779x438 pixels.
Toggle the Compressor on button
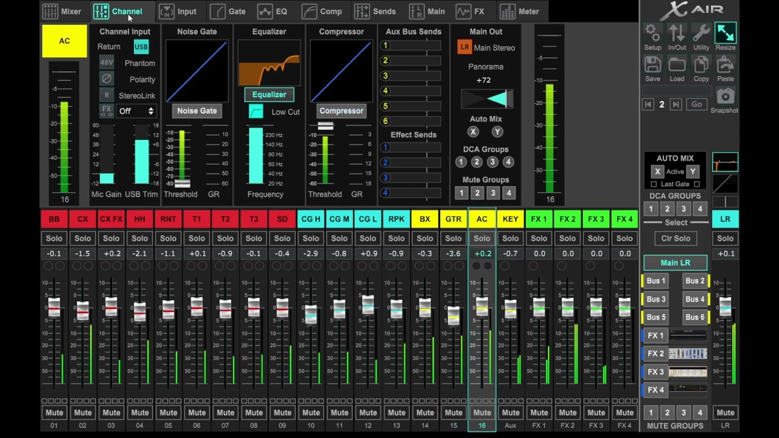[x=341, y=111]
